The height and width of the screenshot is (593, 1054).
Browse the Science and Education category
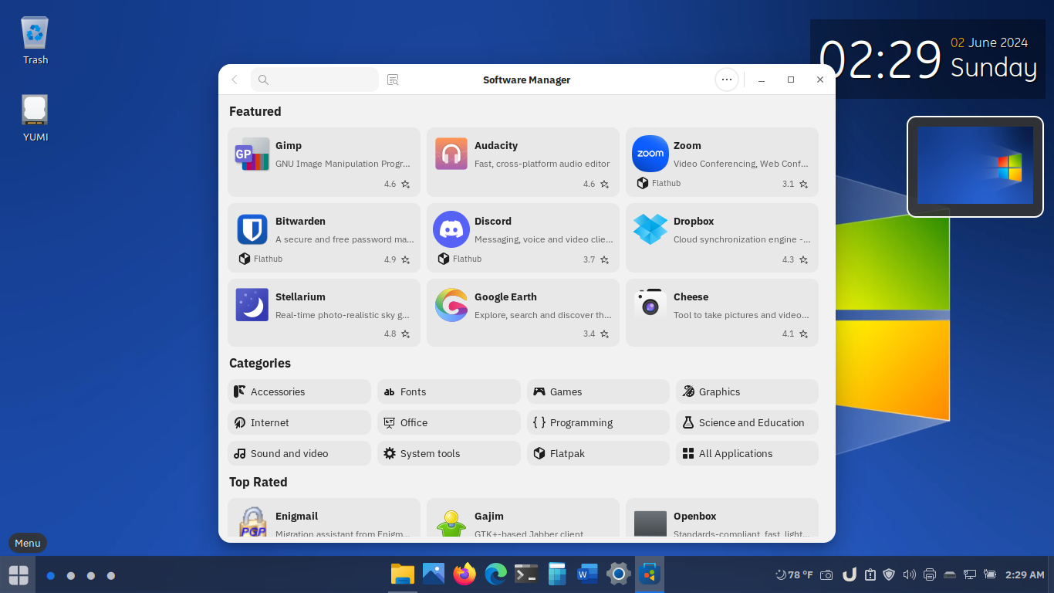click(x=747, y=422)
